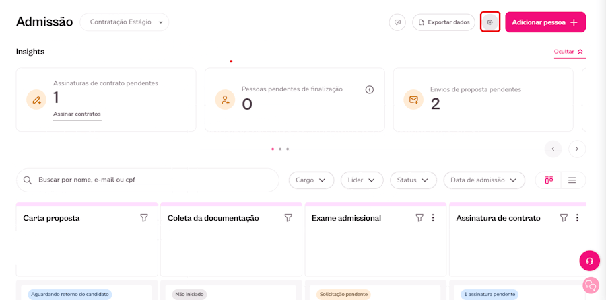Go to next insights with right arrow

click(577, 149)
